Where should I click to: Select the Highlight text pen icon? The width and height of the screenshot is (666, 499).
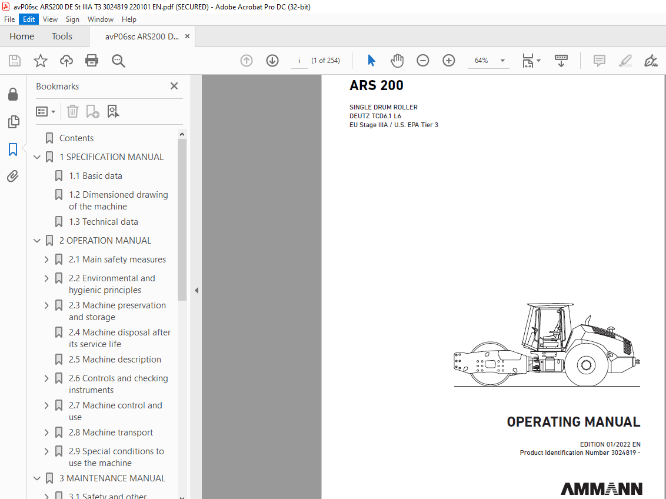[x=625, y=61]
